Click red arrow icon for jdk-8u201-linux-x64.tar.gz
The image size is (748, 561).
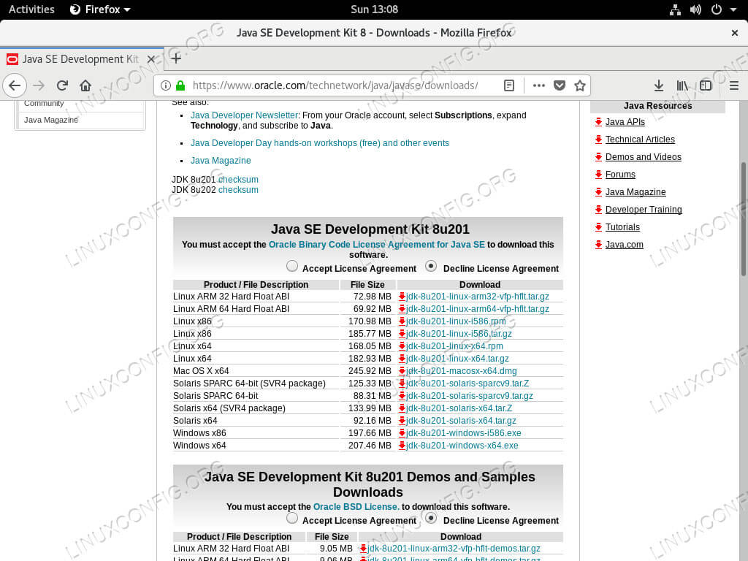coord(402,359)
